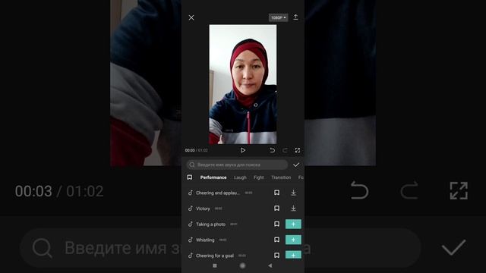
Task: Confirm with the checkmark beside search
Action: pyautogui.click(x=296, y=165)
